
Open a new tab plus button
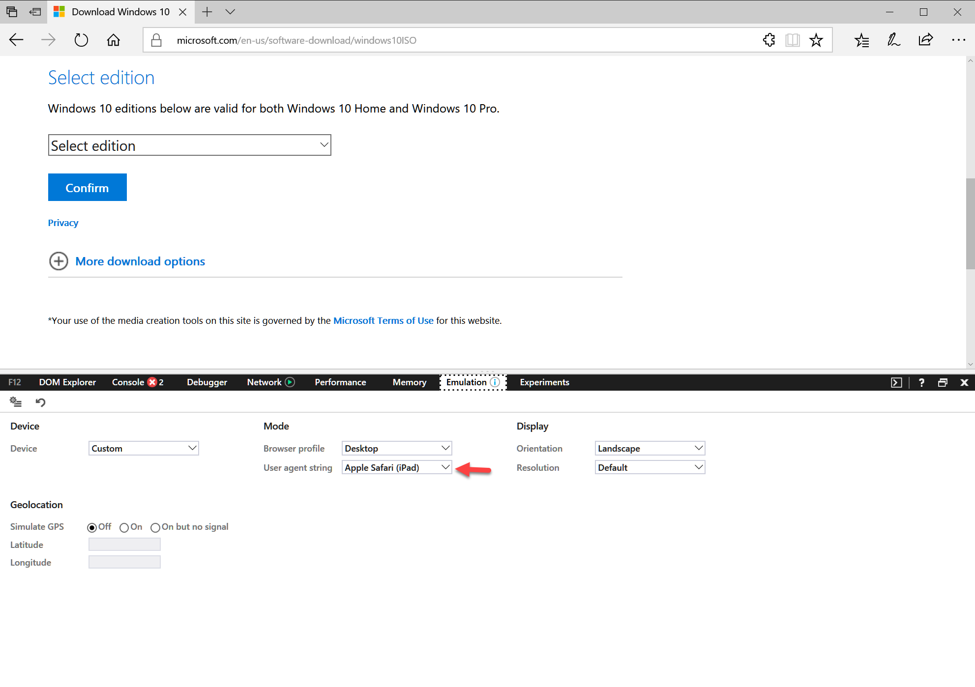(207, 12)
